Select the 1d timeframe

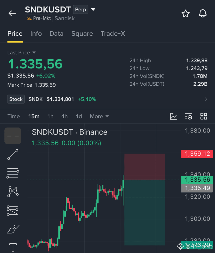pos(79,116)
